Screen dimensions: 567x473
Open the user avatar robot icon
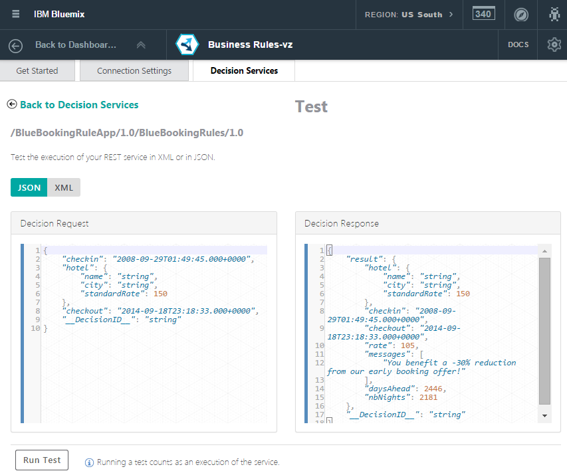click(554, 15)
